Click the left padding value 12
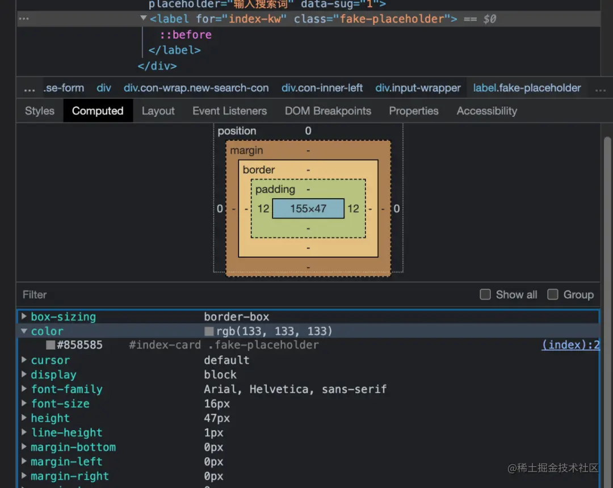This screenshot has width=613, height=488. [263, 209]
